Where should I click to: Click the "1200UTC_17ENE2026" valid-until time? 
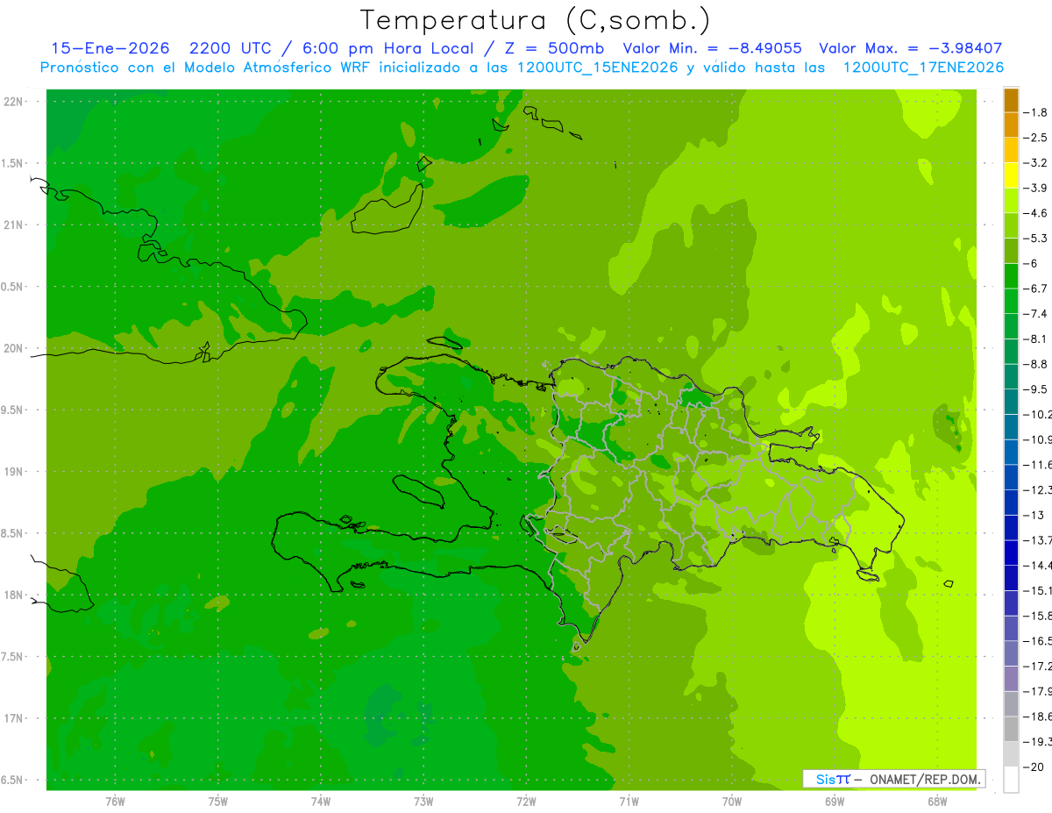coord(923,68)
